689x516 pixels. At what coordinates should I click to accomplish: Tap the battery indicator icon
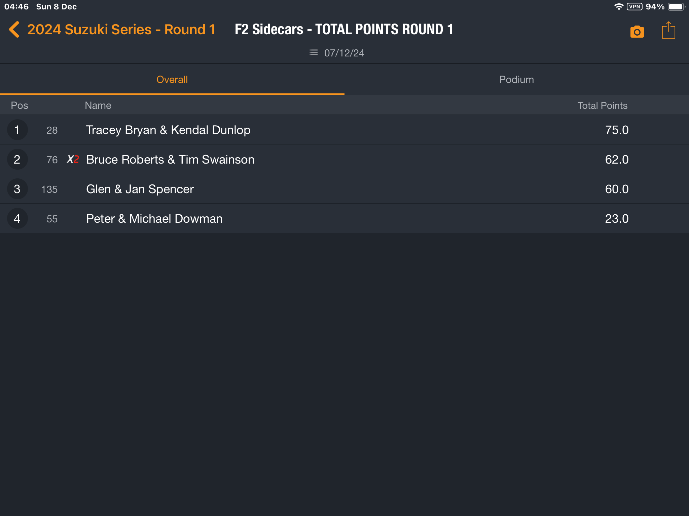[x=676, y=7]
